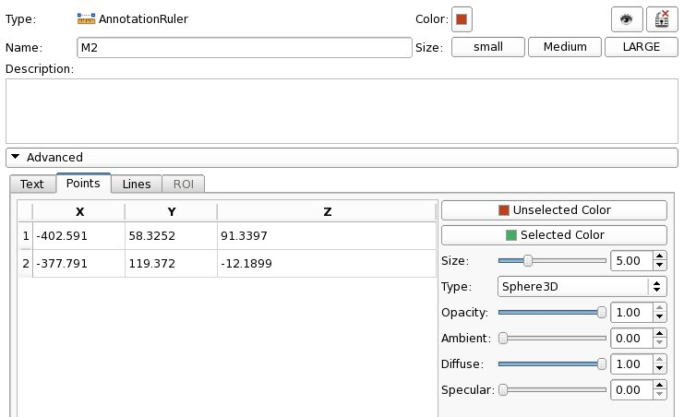
Task: Select the Points tab
Action: pyautogui.click(x=84, y=183)
